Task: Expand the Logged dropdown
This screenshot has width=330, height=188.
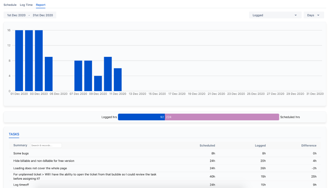Action: (x=275, y=15)
